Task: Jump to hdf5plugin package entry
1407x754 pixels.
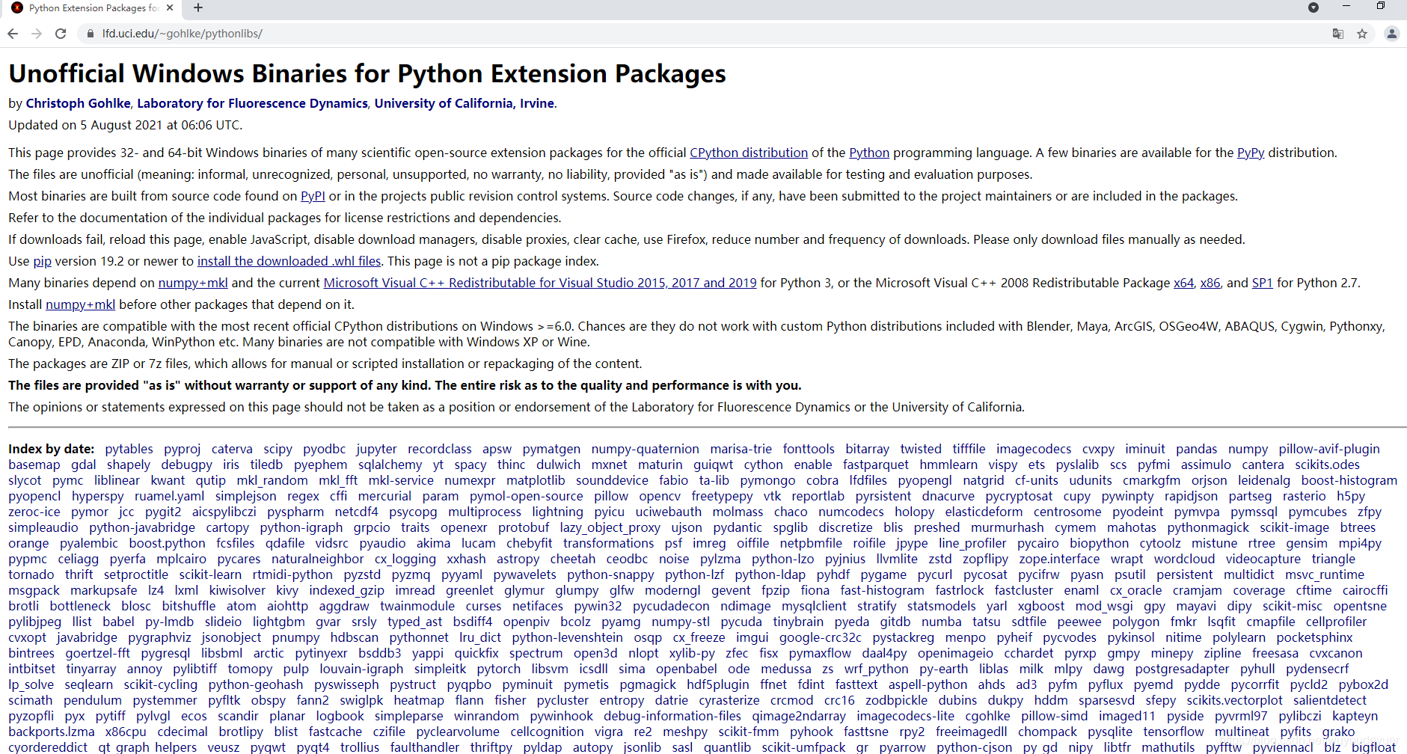Action: [x=717, y=684]
